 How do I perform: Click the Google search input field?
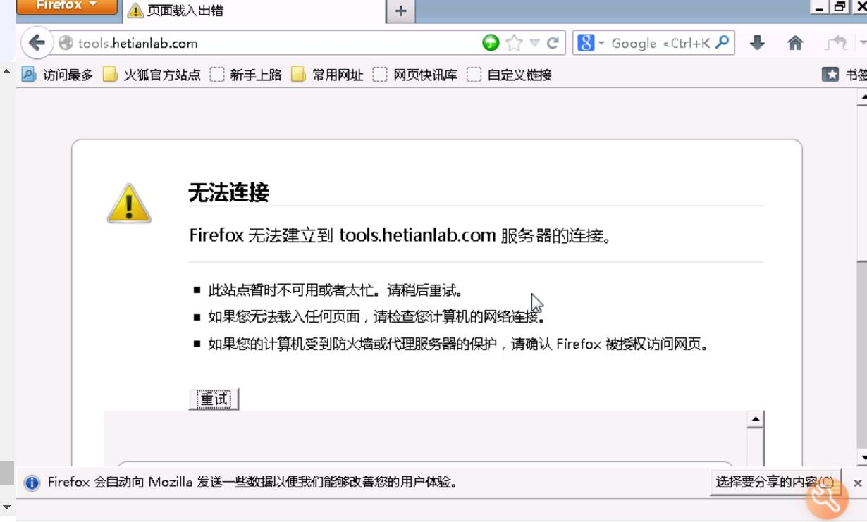click(660, 44)
